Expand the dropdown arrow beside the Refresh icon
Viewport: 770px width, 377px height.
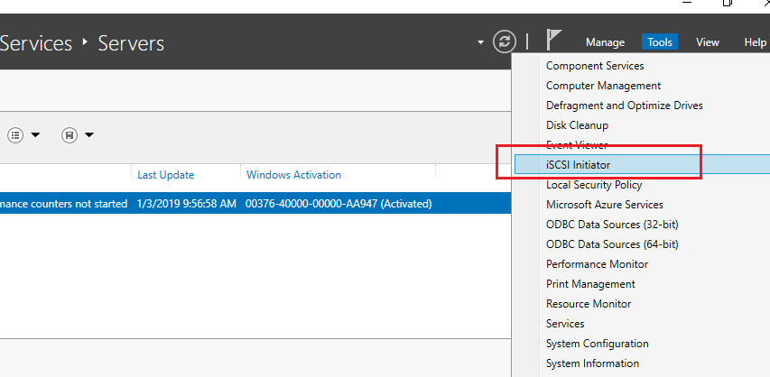pyautogui.click(x=481, y=42)
